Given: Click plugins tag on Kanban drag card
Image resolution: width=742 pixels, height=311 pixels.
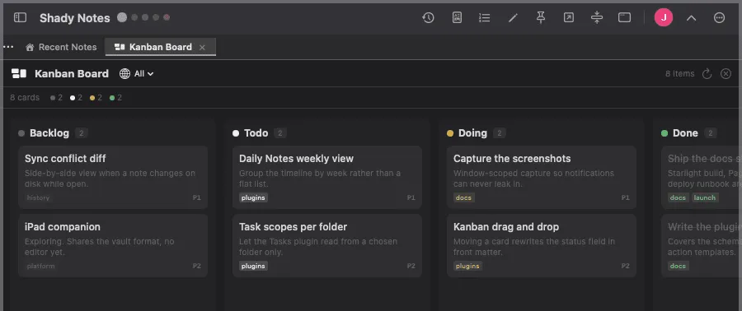Looking at the screenshot, I should tap(467, 267).
